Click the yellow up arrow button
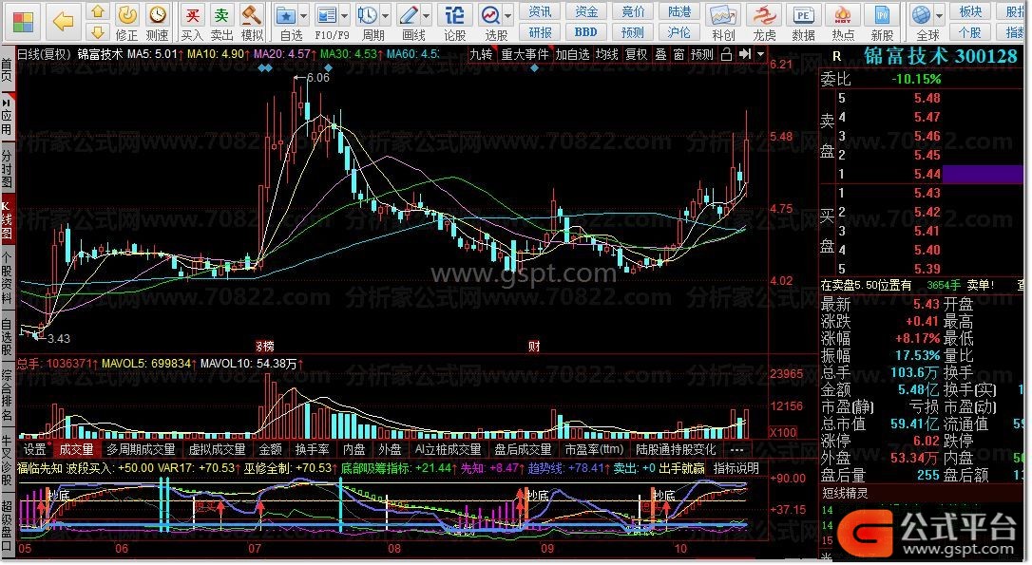 click(98, 11)
